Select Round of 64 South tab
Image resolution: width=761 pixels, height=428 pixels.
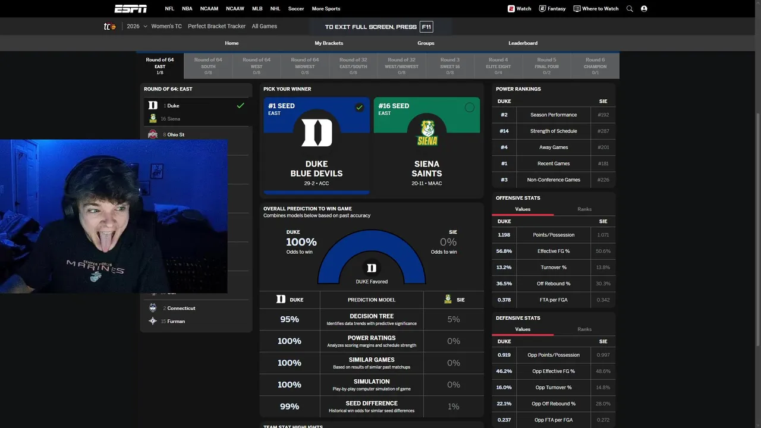point(208,66)
